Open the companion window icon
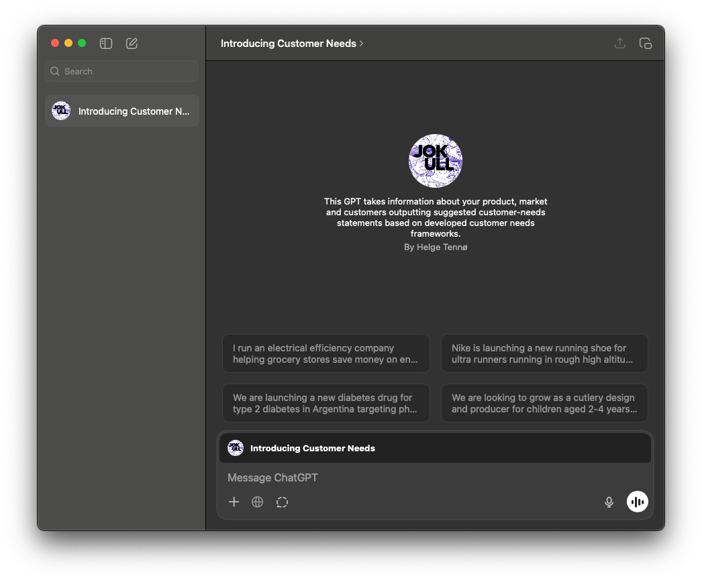This screenshot has height=580, width=702. [645, 44]
